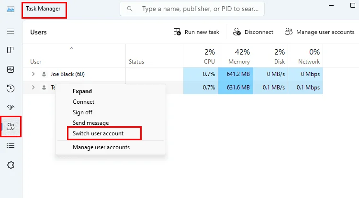Click the 631.6 MB memory value
Viewport: 359px width, 198px height.
pos(238,88)
